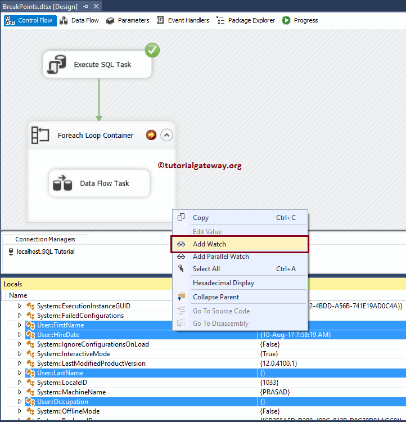Viewport: 406px width, 422px height.
Task: Choose Add Parallel Watch menu item
Action: pos(240,257)
